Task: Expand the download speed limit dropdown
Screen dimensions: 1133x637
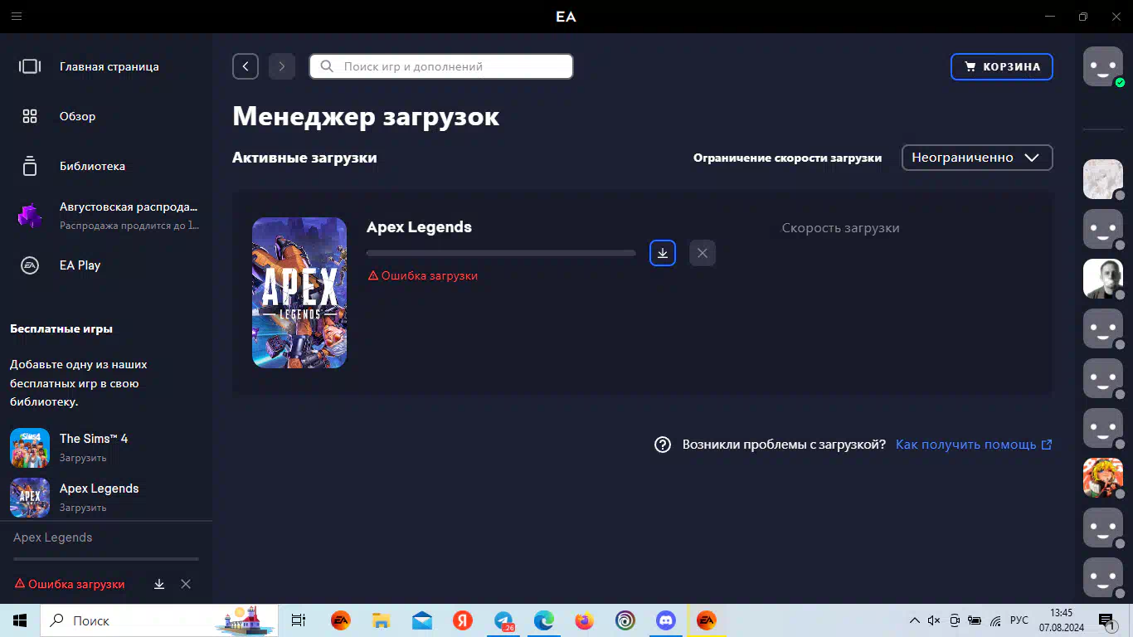Action: (976, 158)
